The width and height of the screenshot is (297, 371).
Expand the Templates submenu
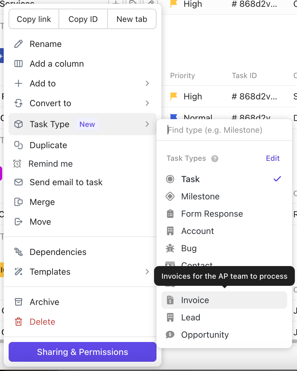(147, 272)
